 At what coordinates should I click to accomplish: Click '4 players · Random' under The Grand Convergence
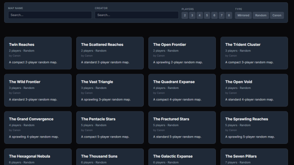pos(22,125)
